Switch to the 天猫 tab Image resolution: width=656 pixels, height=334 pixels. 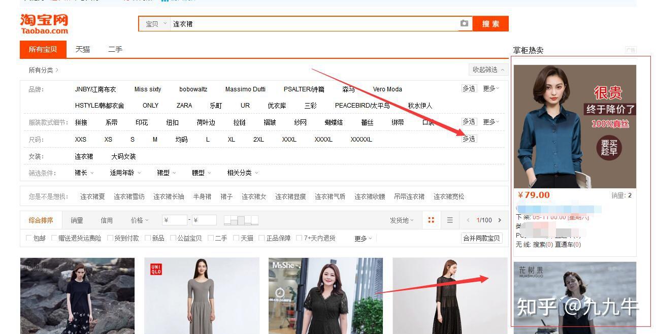(82, 49)
